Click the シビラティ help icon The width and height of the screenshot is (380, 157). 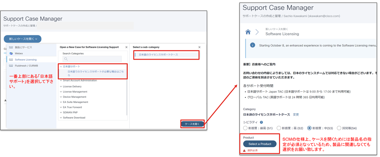pos(261,122)
